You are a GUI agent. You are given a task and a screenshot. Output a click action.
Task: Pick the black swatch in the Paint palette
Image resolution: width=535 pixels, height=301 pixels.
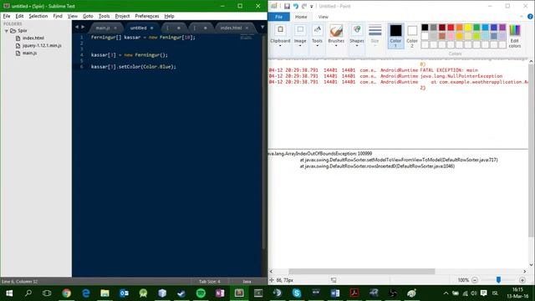pyautogui.click(x=425, y=28)
